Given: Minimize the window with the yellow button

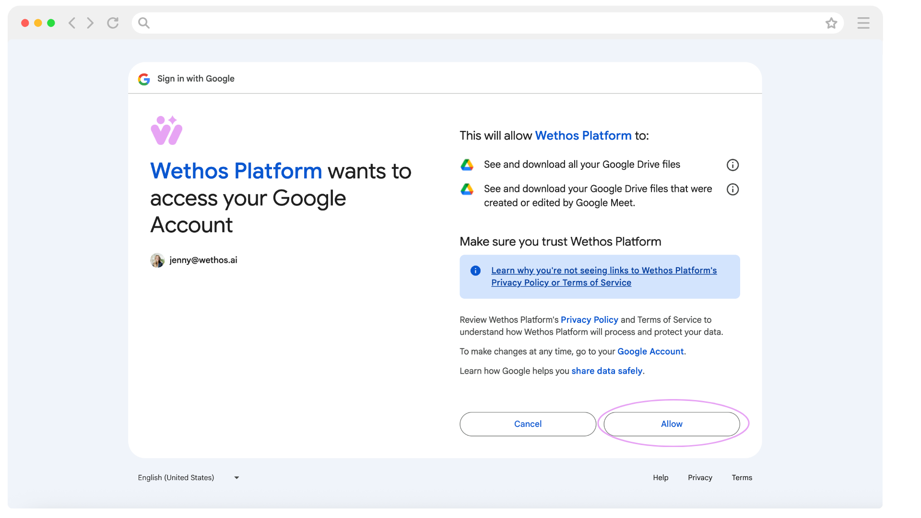Looking at the screenshot, I should pyautogui.click(x=38, y=23).
